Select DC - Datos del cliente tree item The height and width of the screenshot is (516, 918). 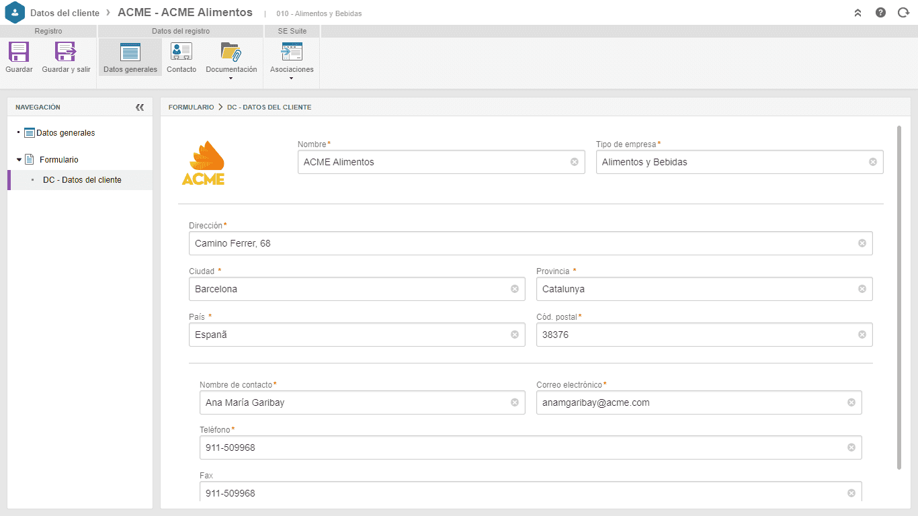(82, 180)
